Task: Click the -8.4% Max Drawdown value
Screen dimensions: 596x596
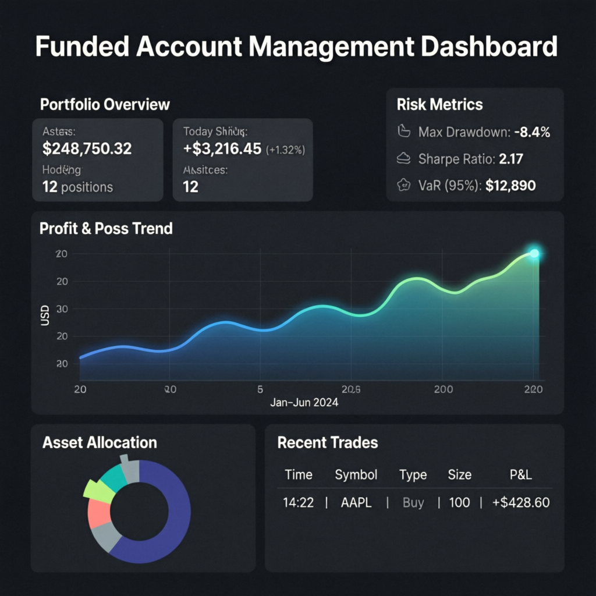Action: (532, 132)
